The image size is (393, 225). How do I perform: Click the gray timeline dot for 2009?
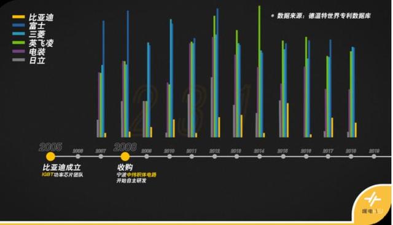click(x=147, y=157)
